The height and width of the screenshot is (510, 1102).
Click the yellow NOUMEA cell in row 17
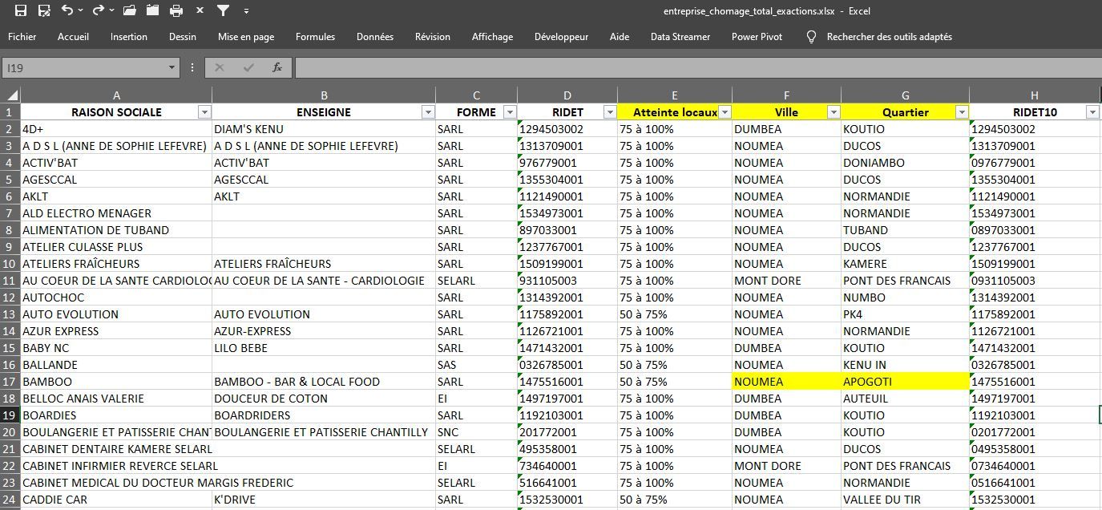[786, 382]
